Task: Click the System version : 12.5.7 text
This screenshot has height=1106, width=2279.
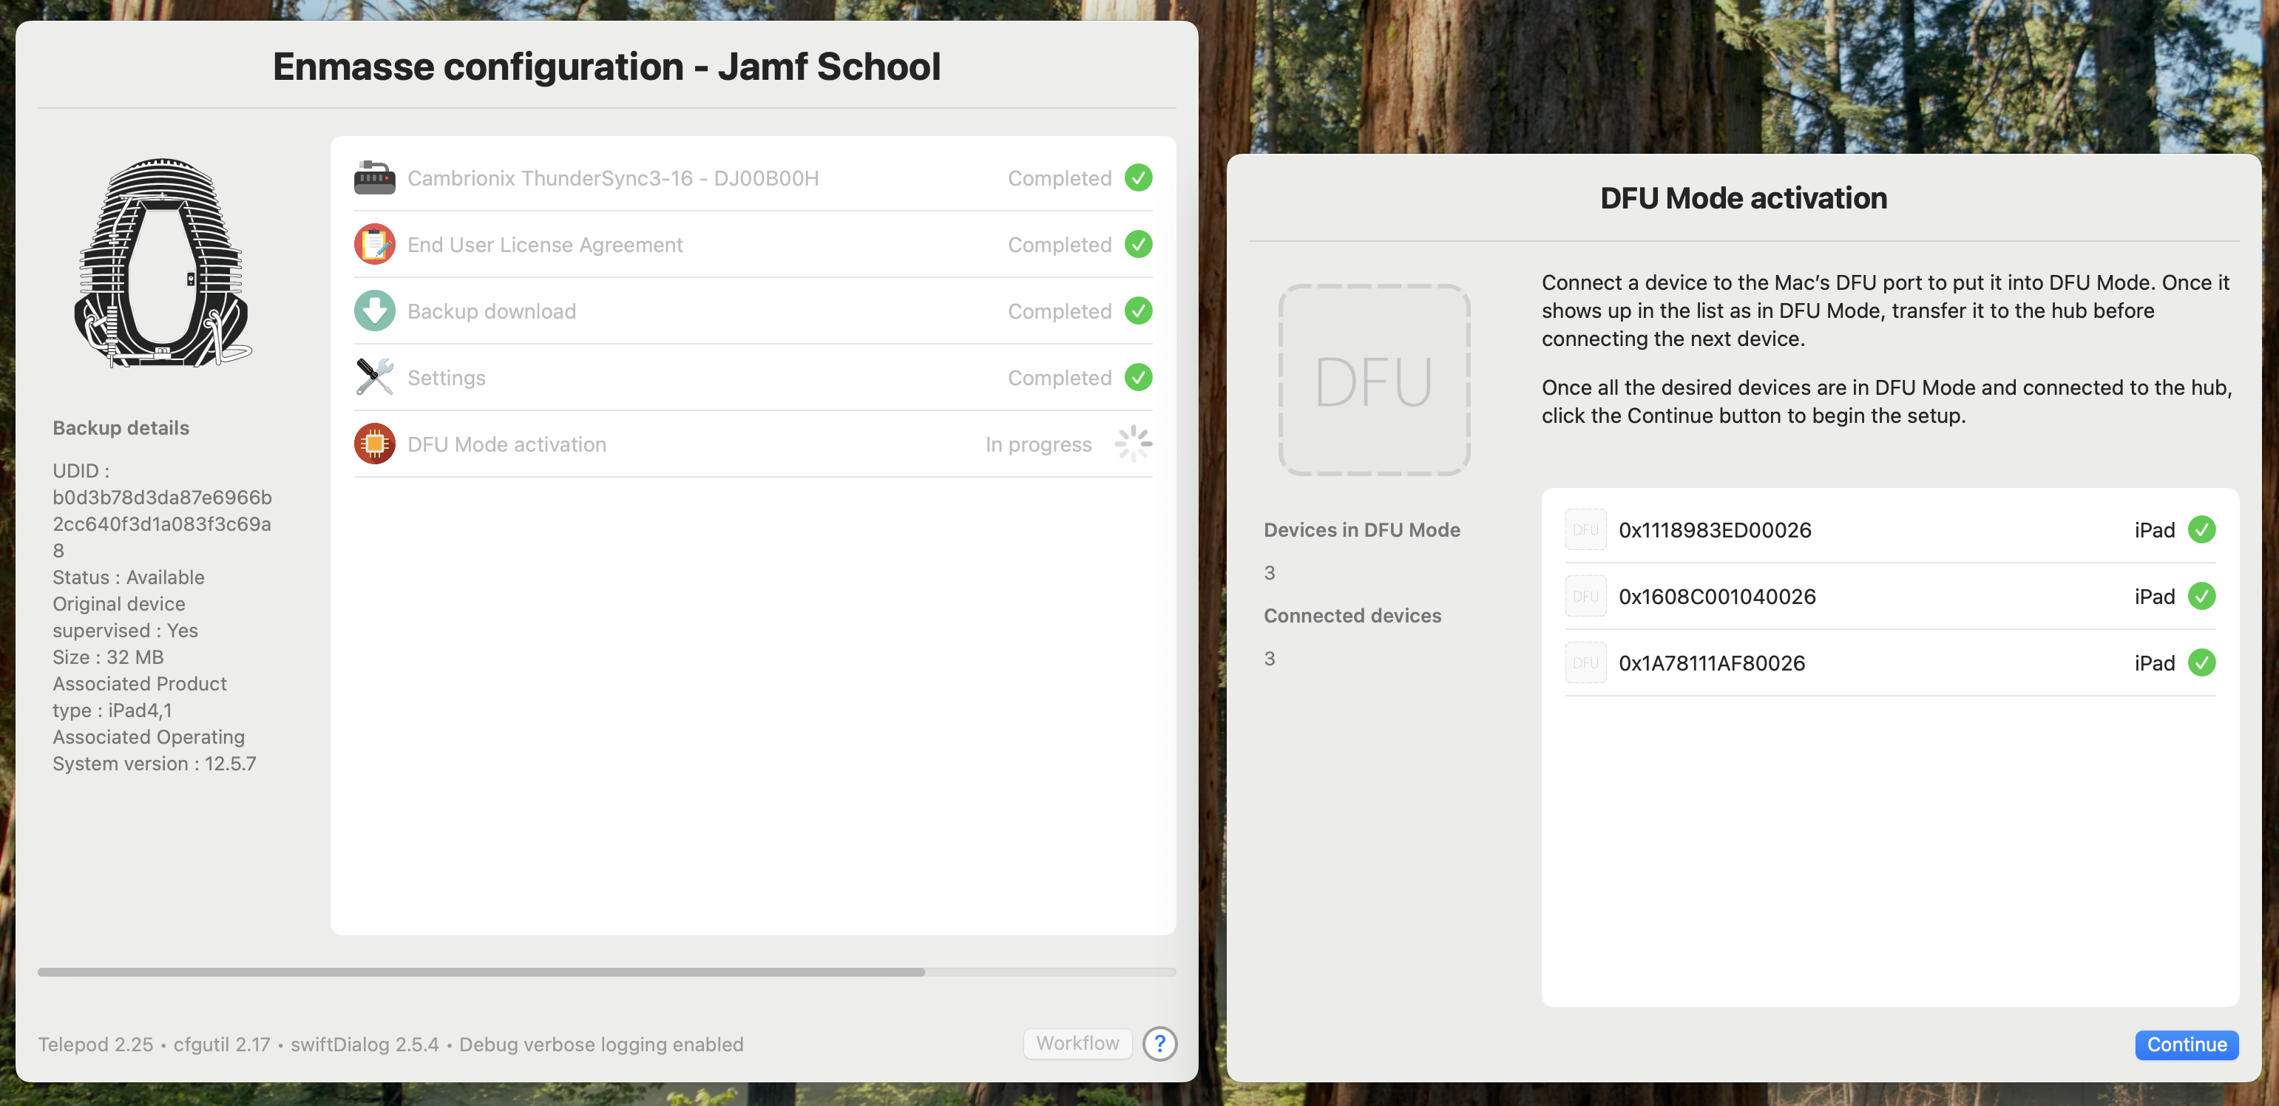Action: (154, 763)
